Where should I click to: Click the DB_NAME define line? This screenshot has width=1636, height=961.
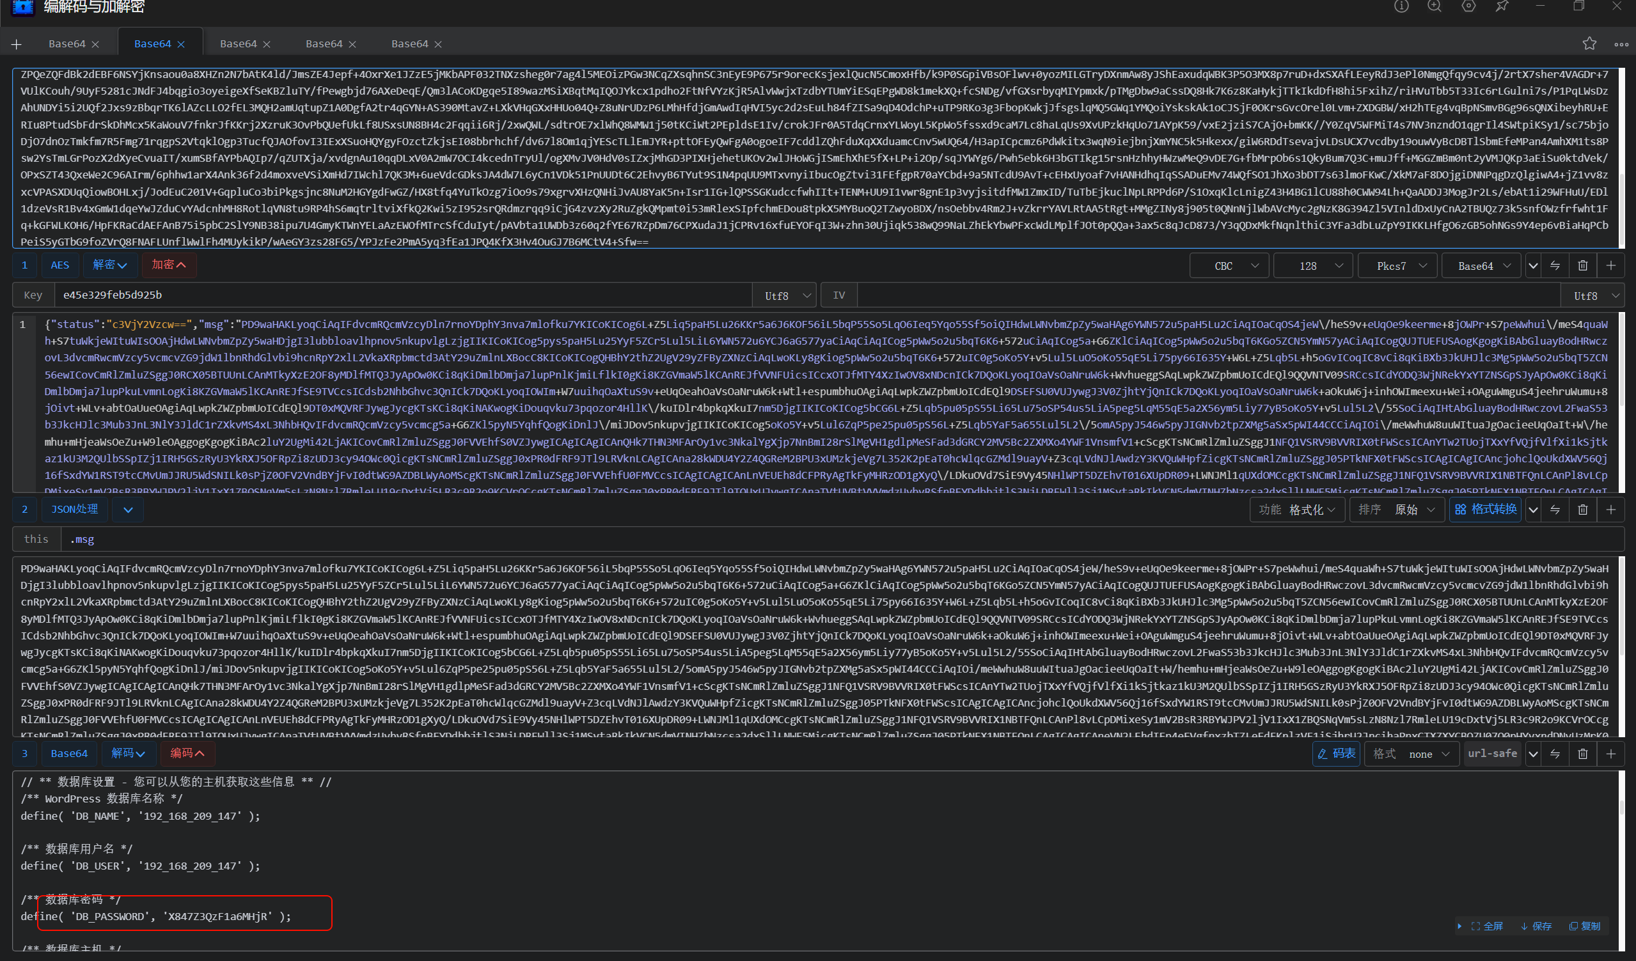[x=140, y=816]
